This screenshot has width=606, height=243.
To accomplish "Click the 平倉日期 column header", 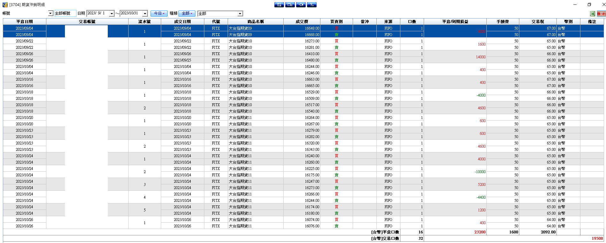I will [x=25, y=22].
